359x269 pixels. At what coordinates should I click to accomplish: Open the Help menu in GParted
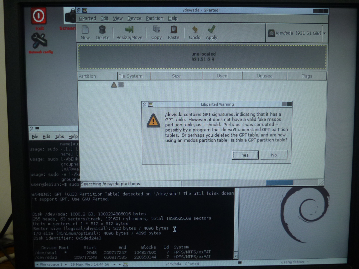coord(173,18)
